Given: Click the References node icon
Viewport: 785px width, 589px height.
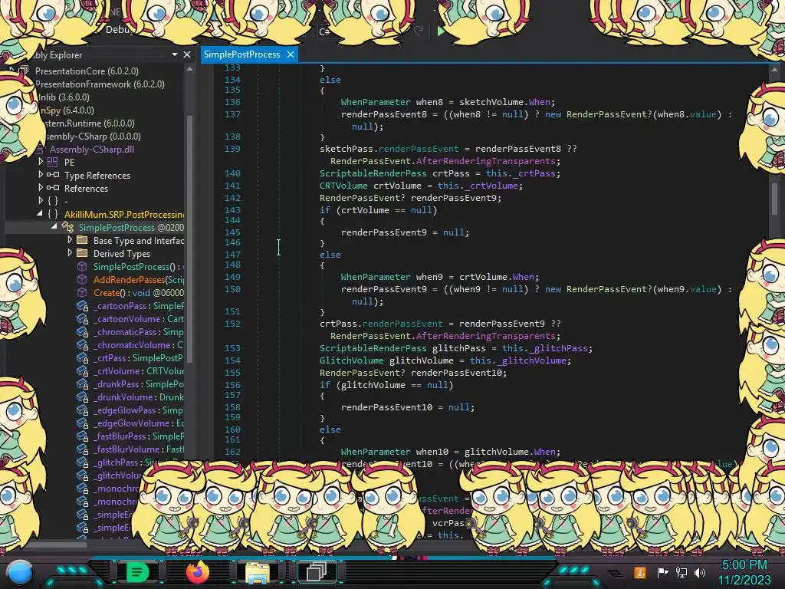Looking at the screenshot, I should point(53,188).
